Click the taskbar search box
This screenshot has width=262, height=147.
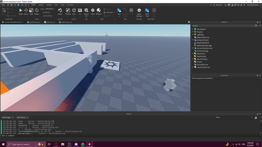coord(26,144)
